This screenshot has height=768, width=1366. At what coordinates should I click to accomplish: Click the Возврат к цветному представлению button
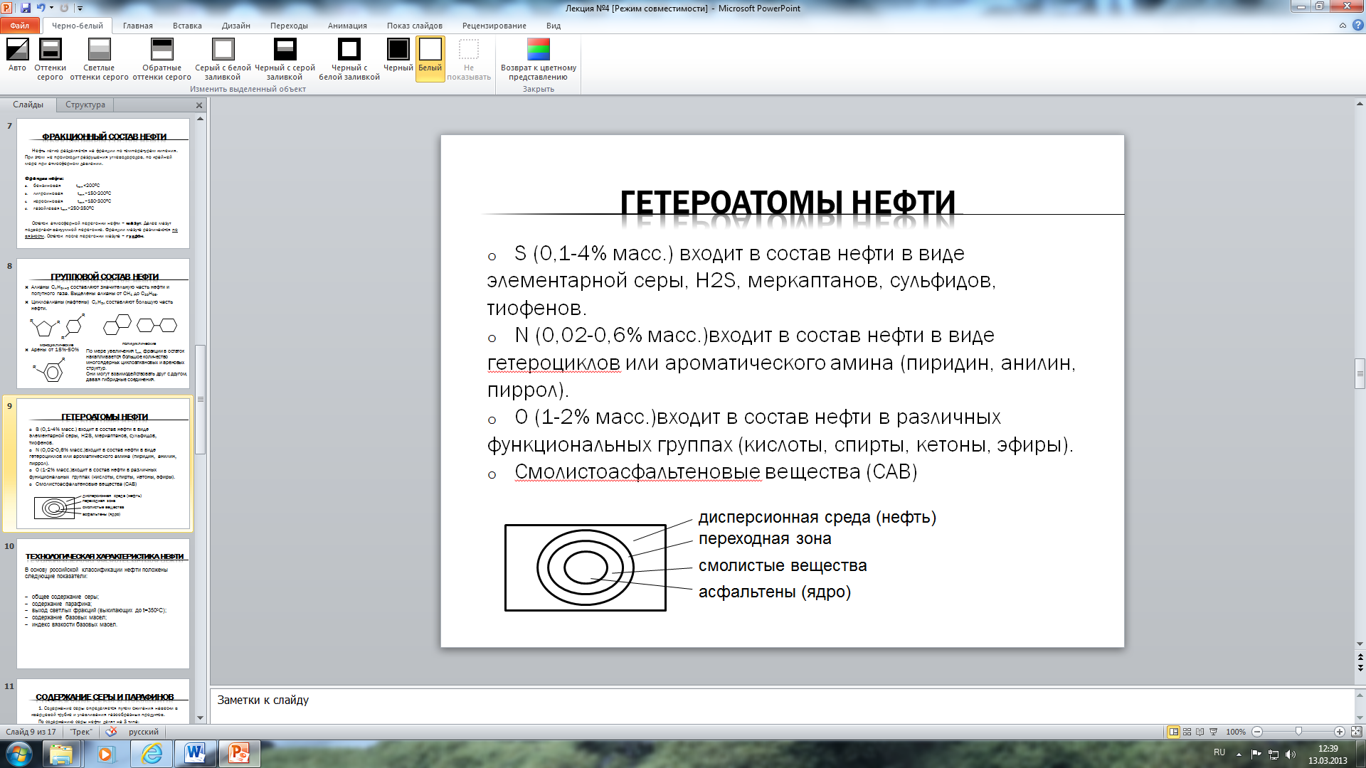click(539, 58)
